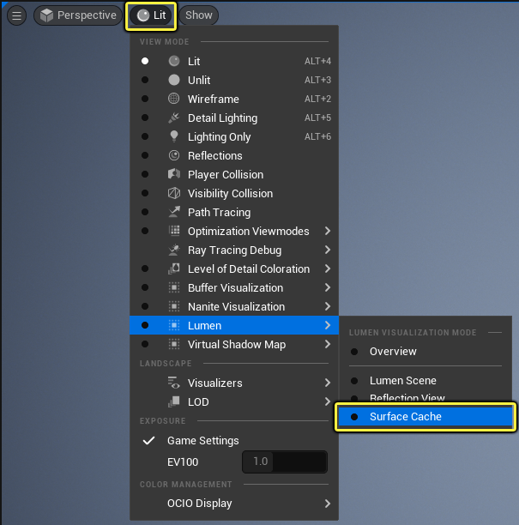Click the Perspective viewport button
Viewport: 519px width, 525px height.
(x=78, y=15)
